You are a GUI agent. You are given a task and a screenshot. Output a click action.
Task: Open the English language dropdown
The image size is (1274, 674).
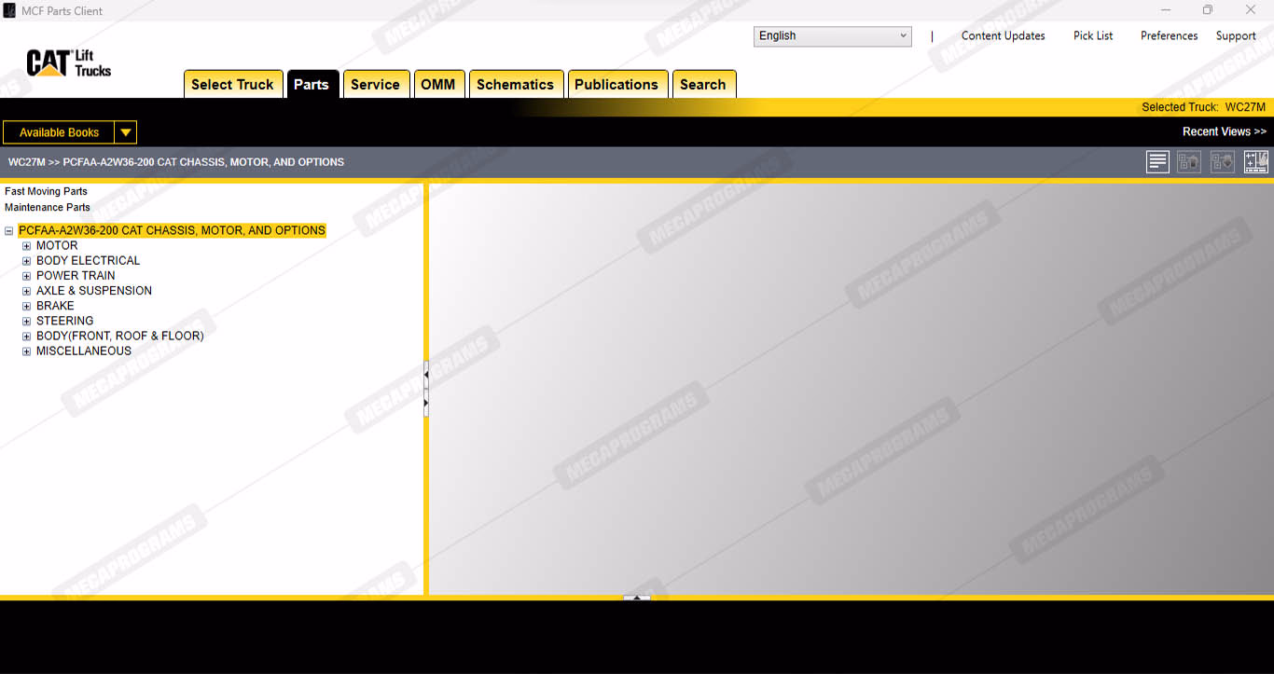pos(832,36)
